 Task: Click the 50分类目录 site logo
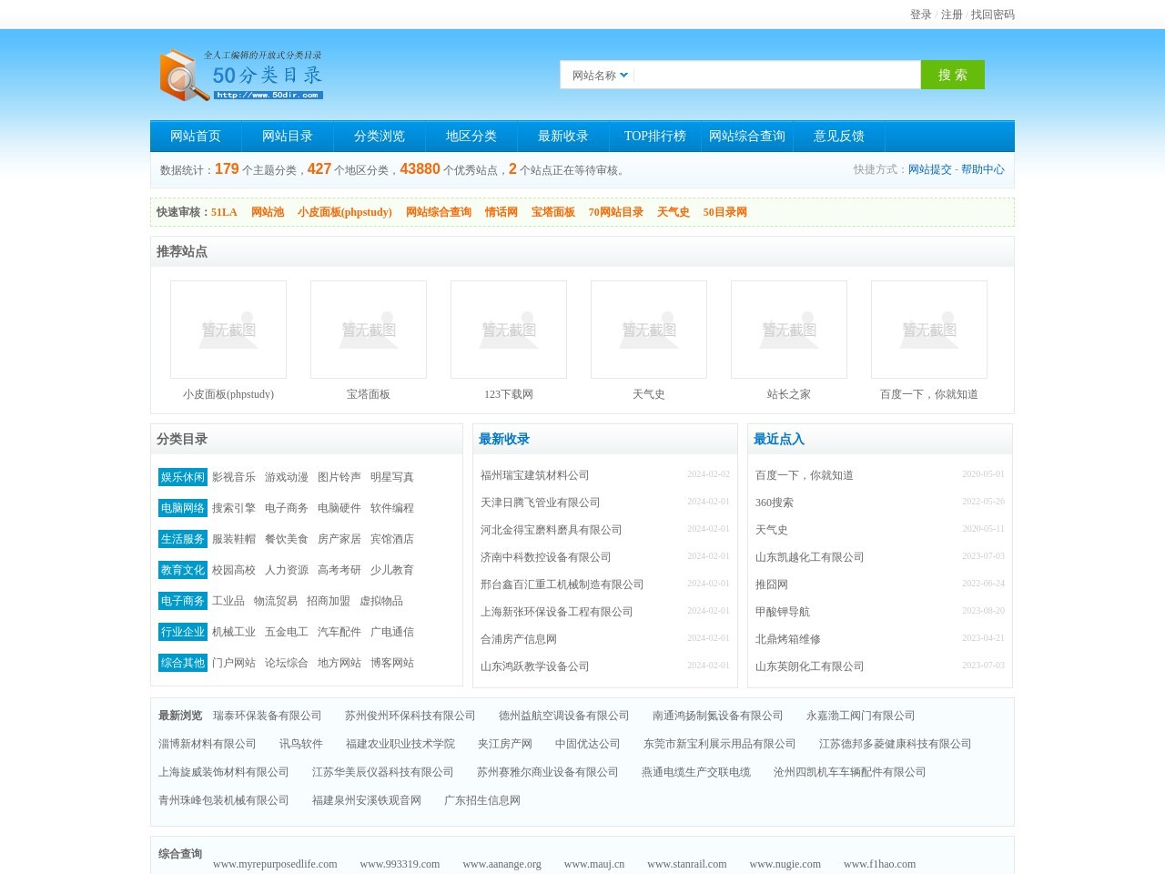pos(241,75)
